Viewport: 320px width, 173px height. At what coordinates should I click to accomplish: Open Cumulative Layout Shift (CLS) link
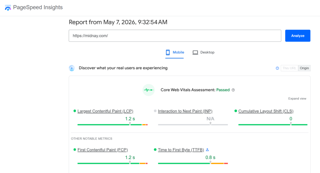coord(266,111)
